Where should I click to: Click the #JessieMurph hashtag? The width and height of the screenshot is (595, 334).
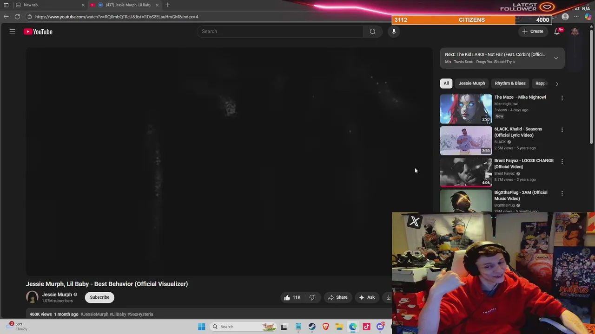point(94,315)
